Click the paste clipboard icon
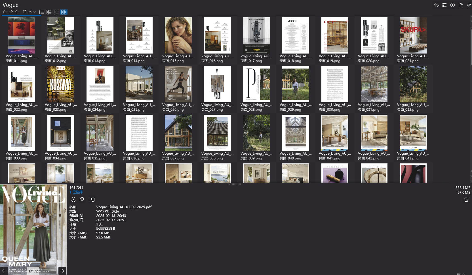472x275 pixels. 461,5
